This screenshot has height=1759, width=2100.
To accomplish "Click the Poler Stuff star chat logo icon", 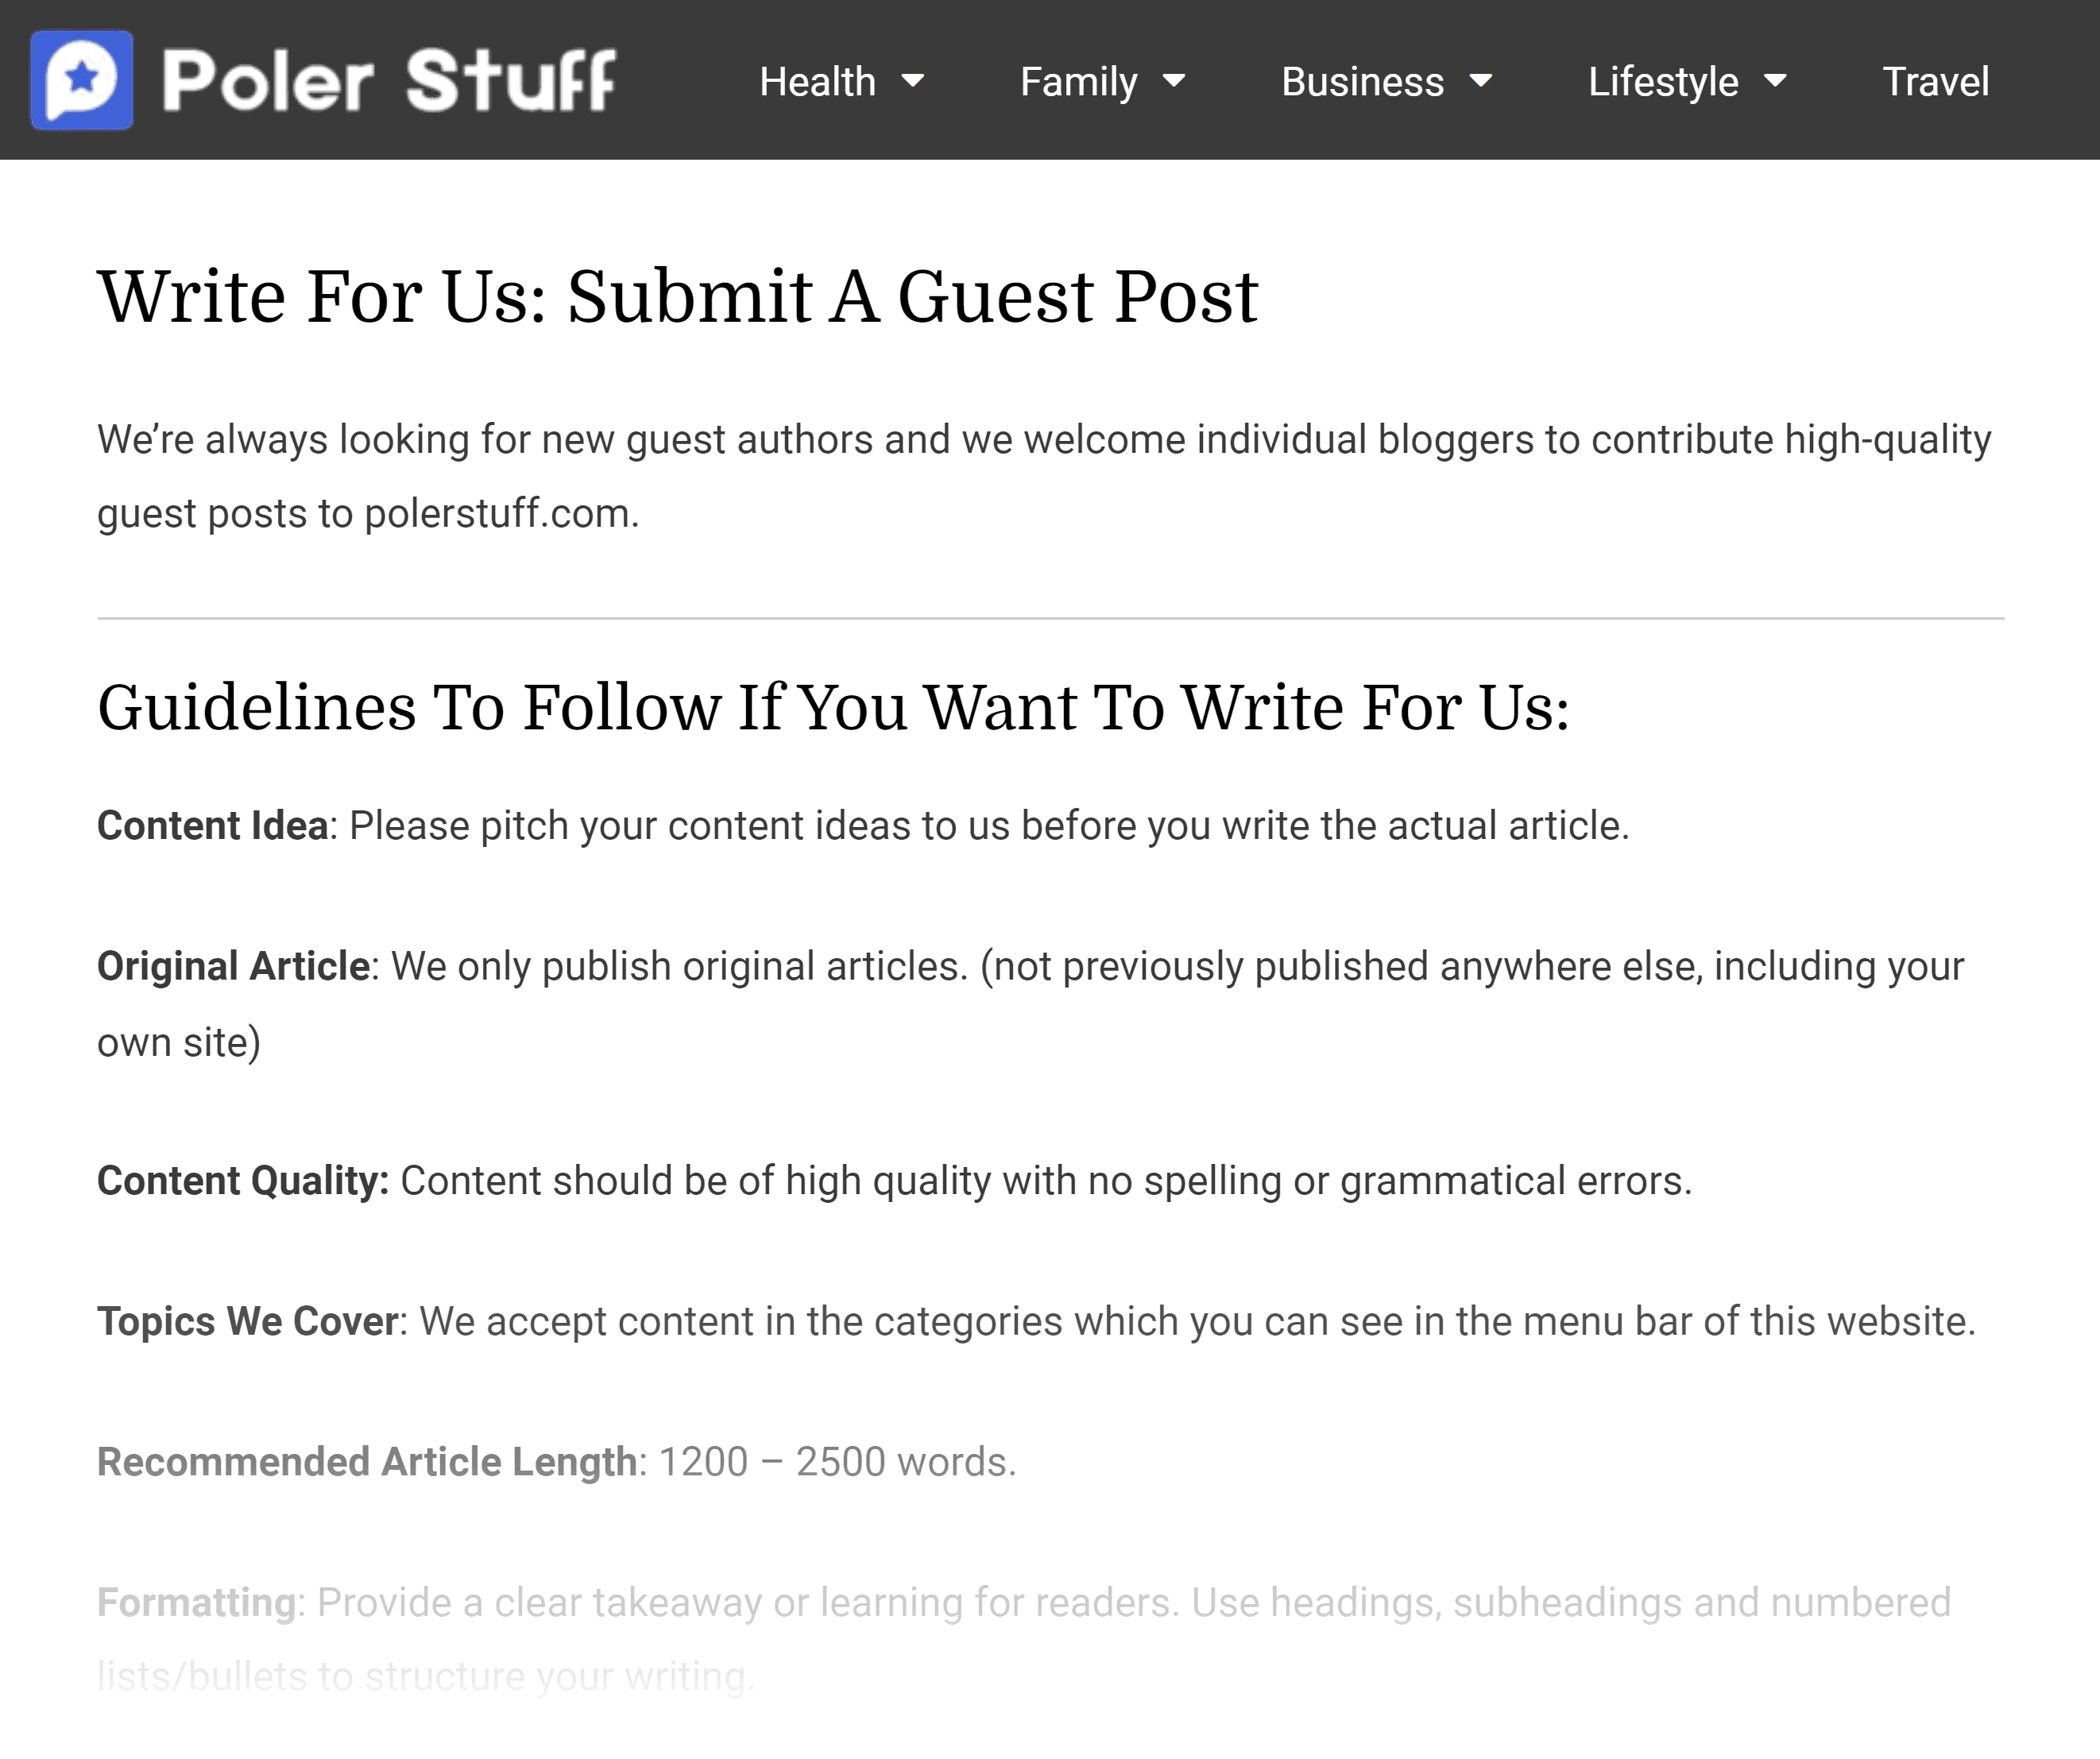I will tap(82, 80).
